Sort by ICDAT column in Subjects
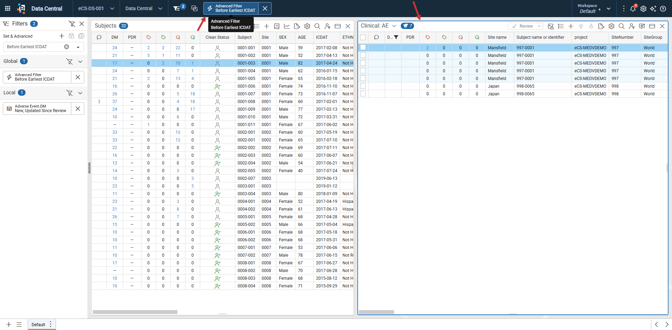672x330 pixels. click(x=322, y=37)
